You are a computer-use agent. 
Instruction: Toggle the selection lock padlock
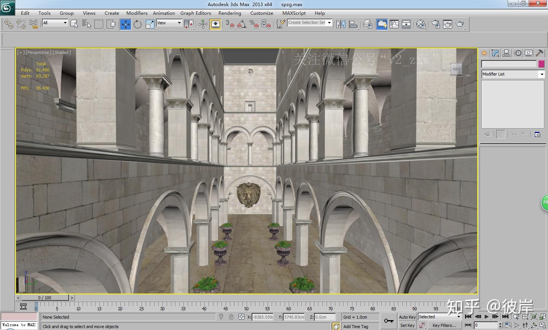tap(231, 317)
